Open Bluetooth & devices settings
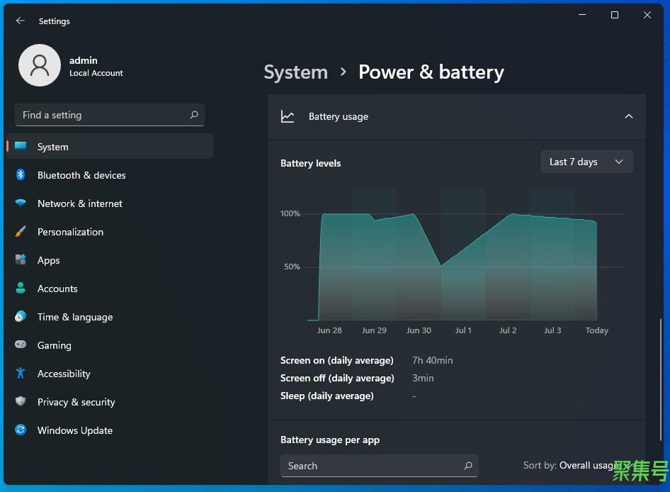This screenshot has height=492, width=670. tap(110, 175)
